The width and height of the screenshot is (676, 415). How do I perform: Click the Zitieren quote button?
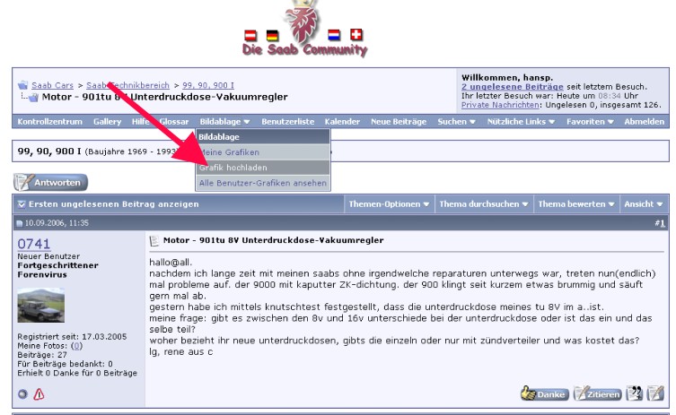point(598,393)
